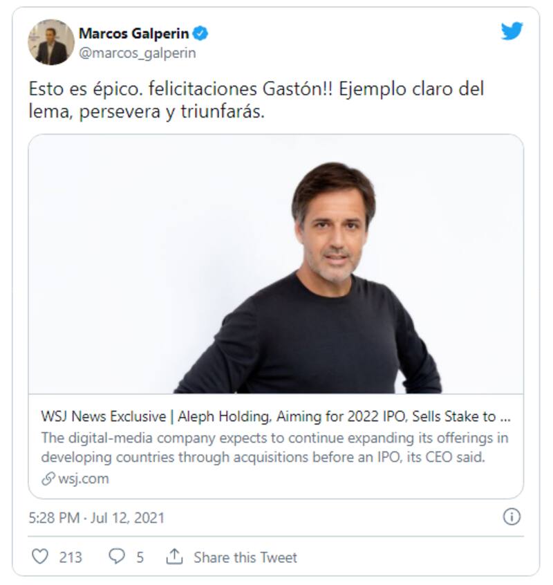This screenshot has width=553, height=585.
Task: Open the @marcos_galperin handle link
Action: tap(137, 53)
